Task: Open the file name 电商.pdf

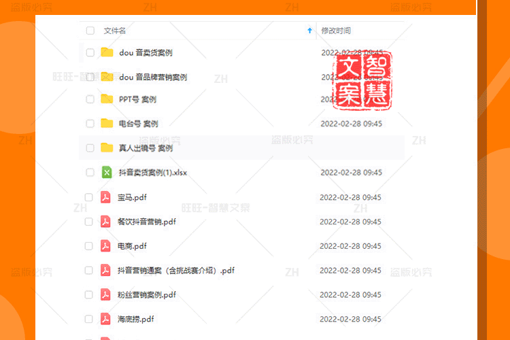Action: pyautogui.click(x=132, y=246)
